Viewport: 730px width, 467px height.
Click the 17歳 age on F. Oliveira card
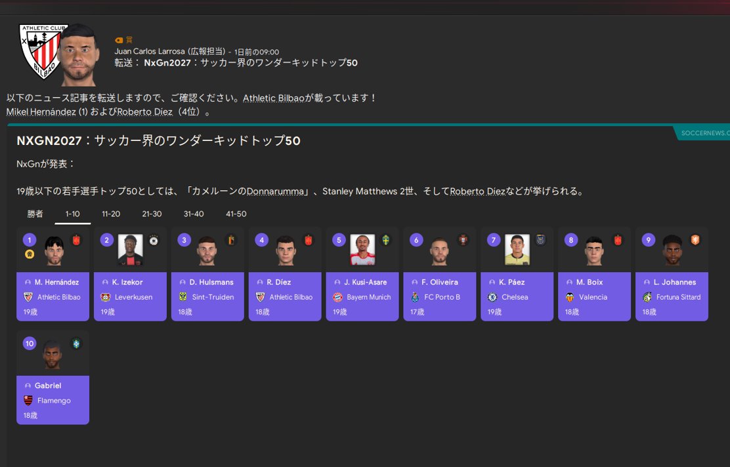417,312
